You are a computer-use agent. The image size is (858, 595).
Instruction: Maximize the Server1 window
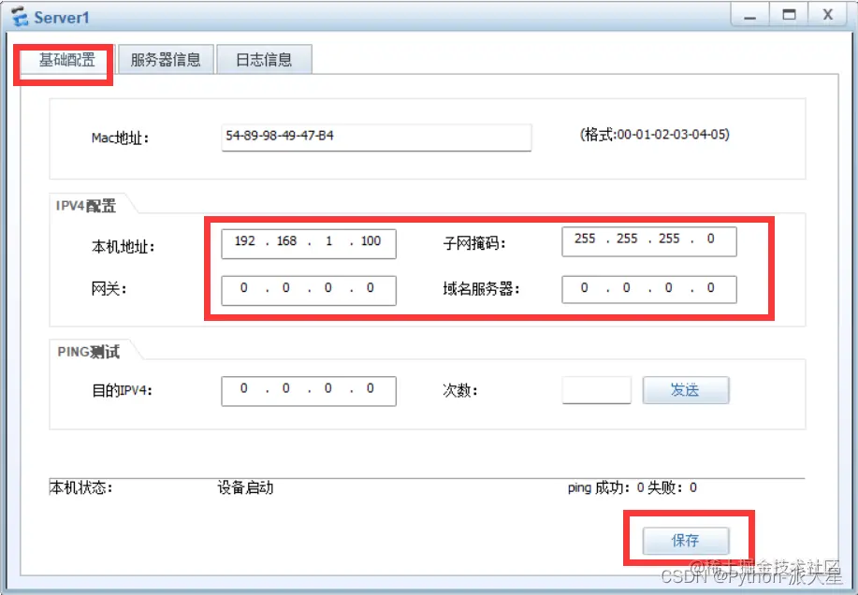(x=789, y=15)
